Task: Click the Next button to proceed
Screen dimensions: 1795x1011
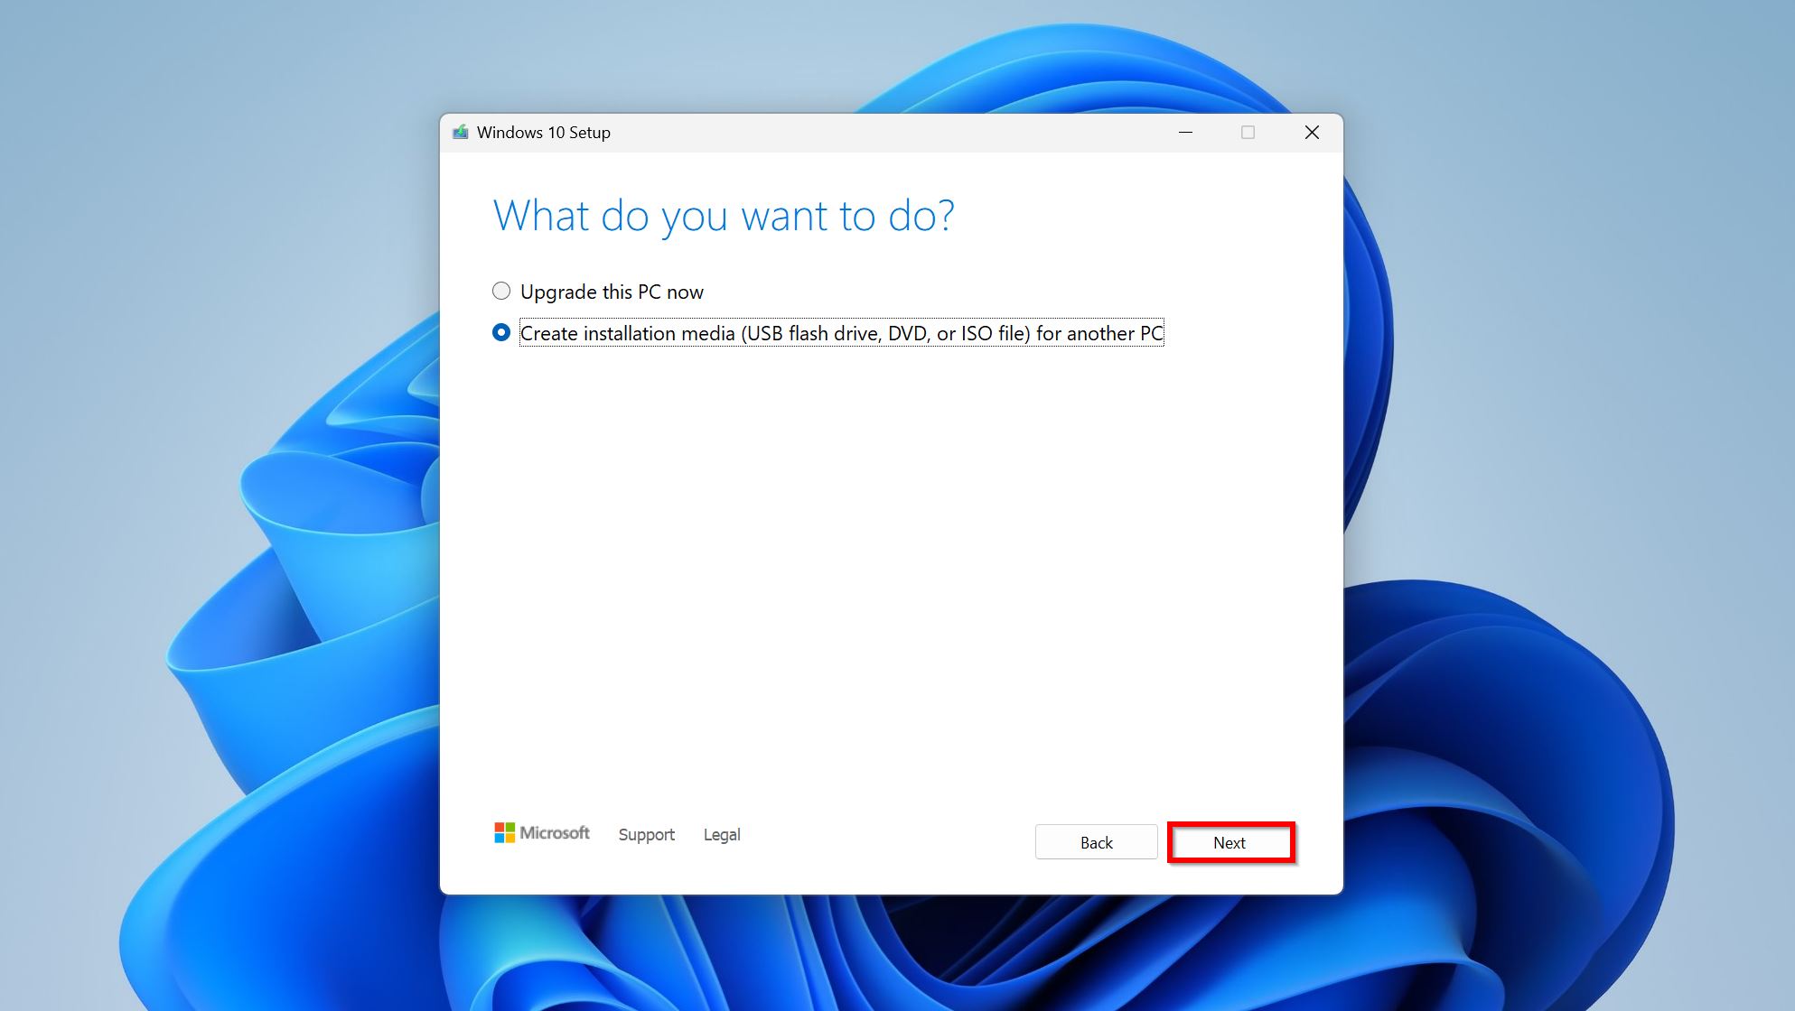Action: click(1228, 842)
